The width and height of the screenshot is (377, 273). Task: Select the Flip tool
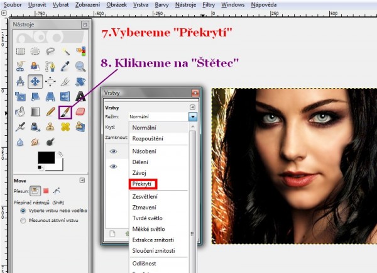(65, 97)
